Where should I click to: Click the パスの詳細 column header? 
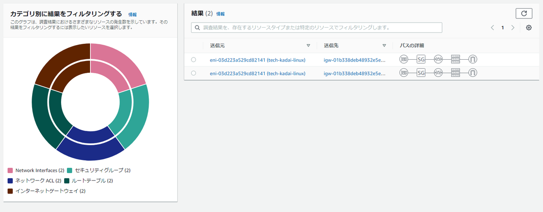tap(411, 46)
